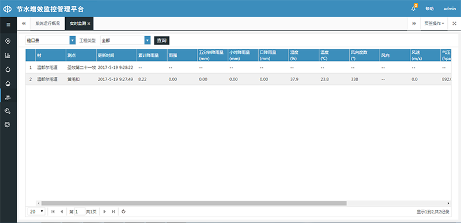
Task: Click timestamp 2017-5-19 9:28:22
Action: [x=116, y=67]
